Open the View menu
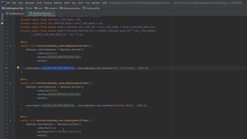Viewport: 247px width, 139px height. 20,3
